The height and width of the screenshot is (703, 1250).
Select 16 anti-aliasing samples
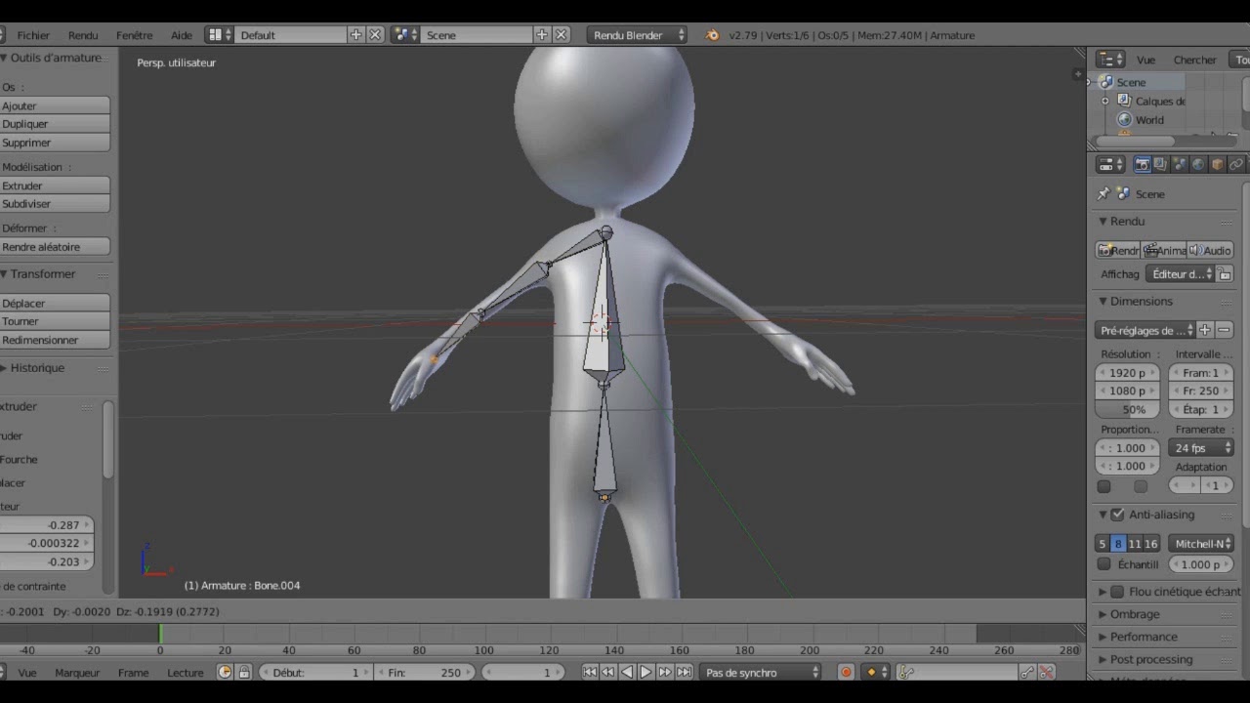click(1150, 544)
